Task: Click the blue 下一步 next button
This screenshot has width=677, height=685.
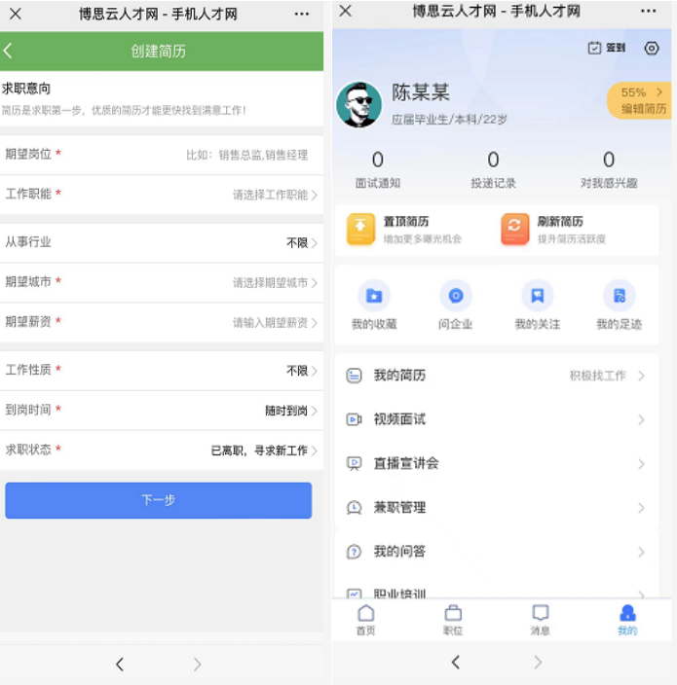Action: 159,500
